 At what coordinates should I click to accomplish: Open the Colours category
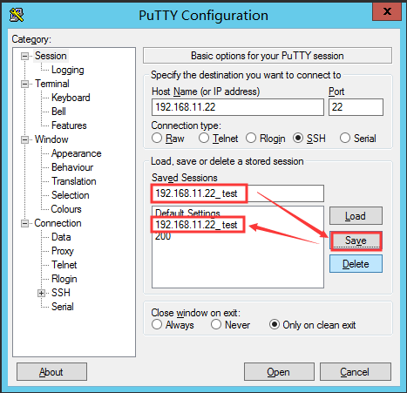(x=66, y=209)
